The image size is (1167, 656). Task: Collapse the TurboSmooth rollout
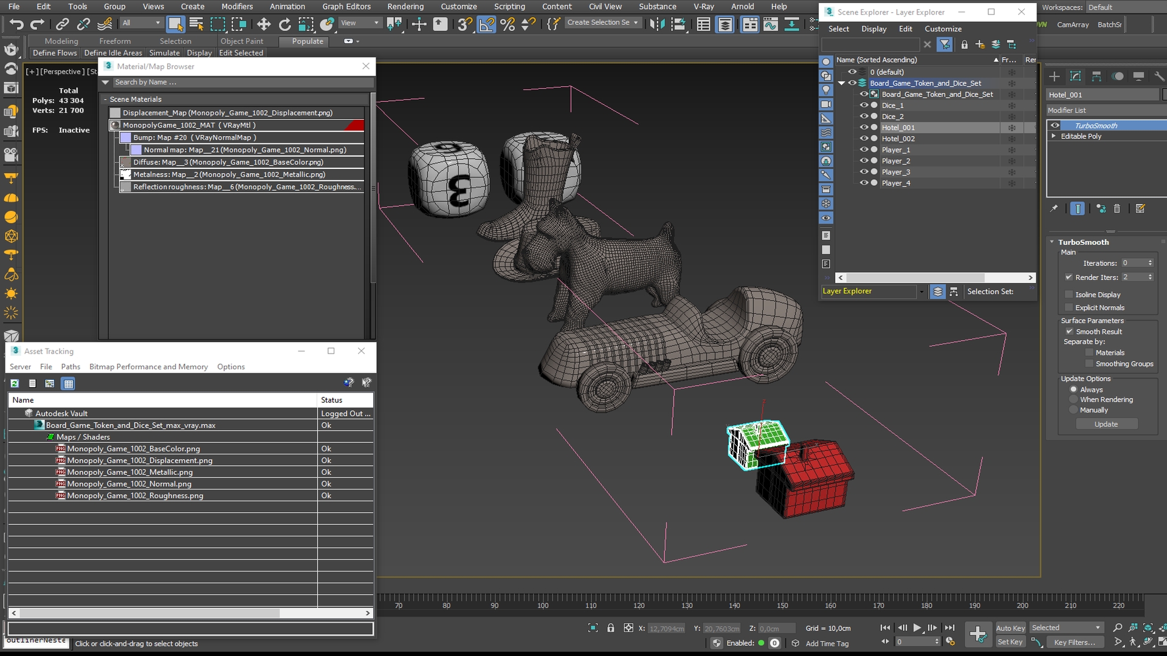click(1052, 242)
